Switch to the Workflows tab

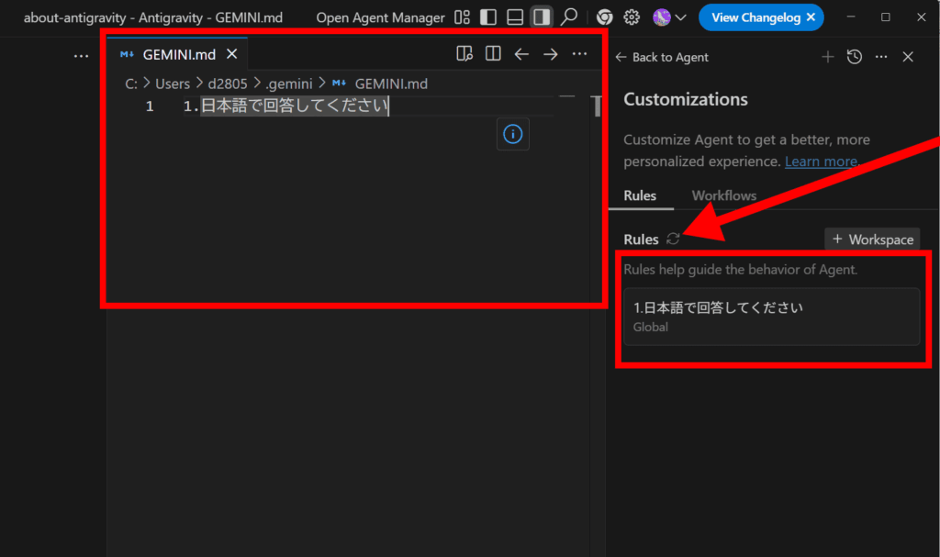pos(723,195)
